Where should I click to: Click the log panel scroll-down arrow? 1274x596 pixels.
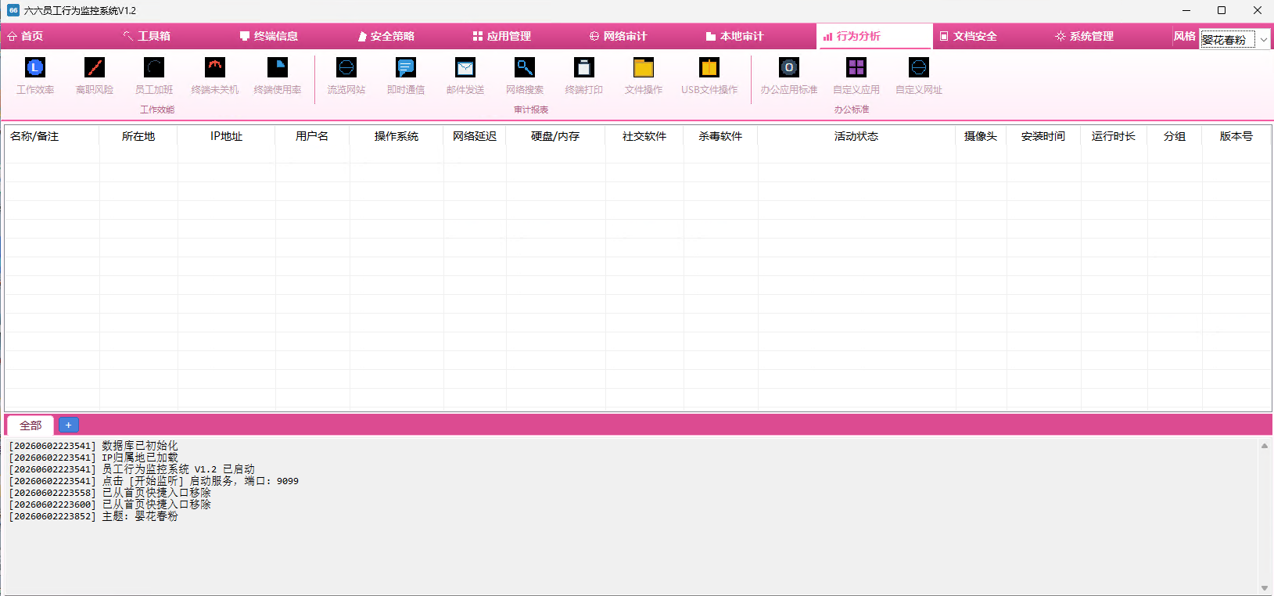(1265, 588)
